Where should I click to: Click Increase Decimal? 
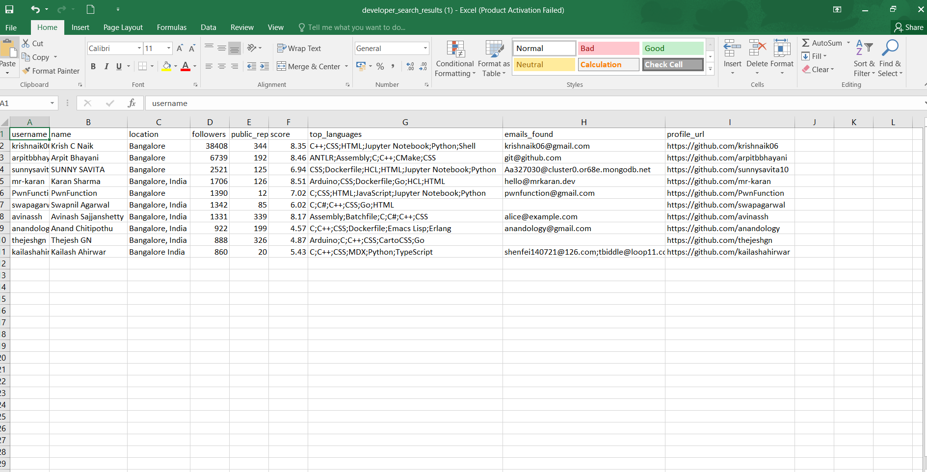[x=410, y=66]
